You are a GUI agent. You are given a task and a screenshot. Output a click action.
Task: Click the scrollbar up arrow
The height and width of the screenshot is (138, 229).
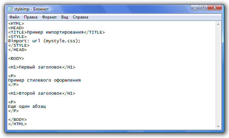(218, 24)
